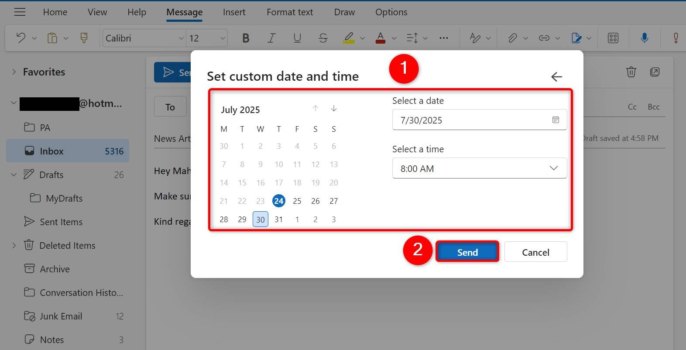Select July 31 in the calendar
The image size is (686, 350).
pyautogui.click(x=278, y=219)
